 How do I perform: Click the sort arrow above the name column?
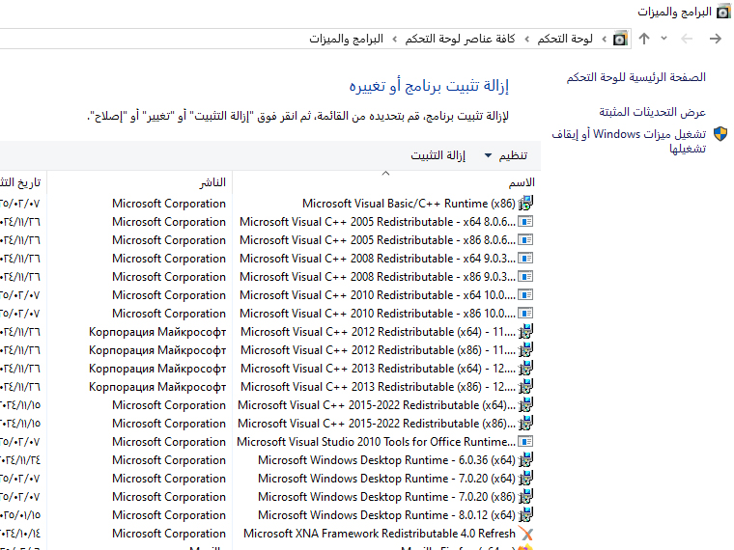coord(385,173)
